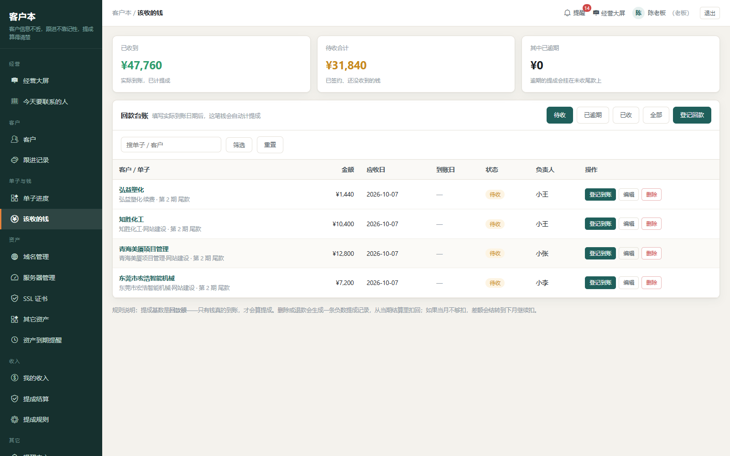Open the 青海美厦项目管理 customer link
This screenshot has height=456, width=730.
[x=144, y=249]
